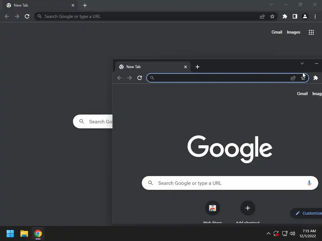Close the New Tab tab in front window

tap(186, 67)
